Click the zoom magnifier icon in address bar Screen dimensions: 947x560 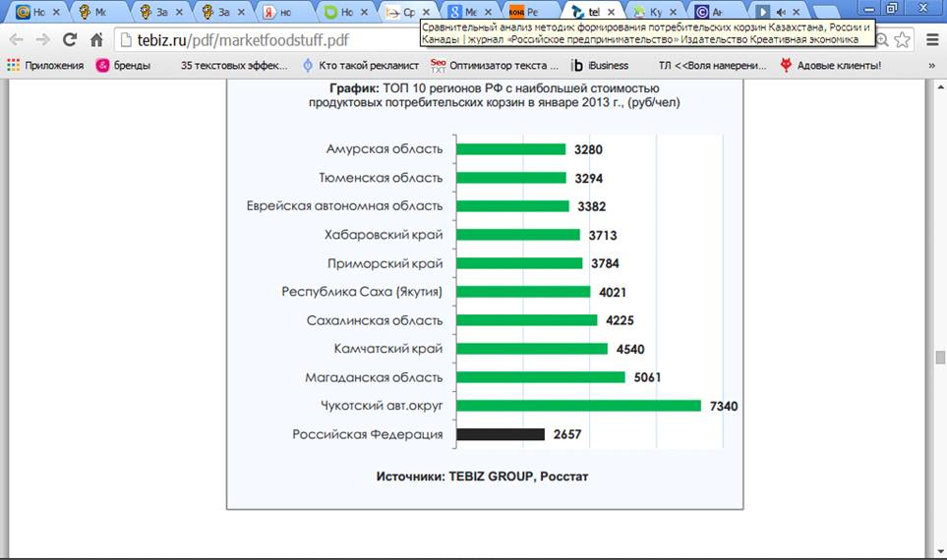click(882, 40)
